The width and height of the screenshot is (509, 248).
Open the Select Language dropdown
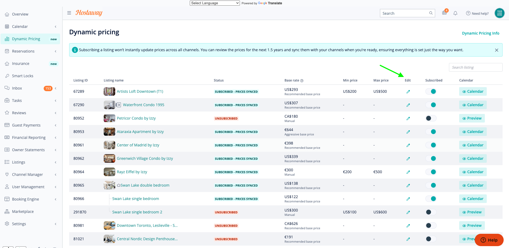click(214, 3)
